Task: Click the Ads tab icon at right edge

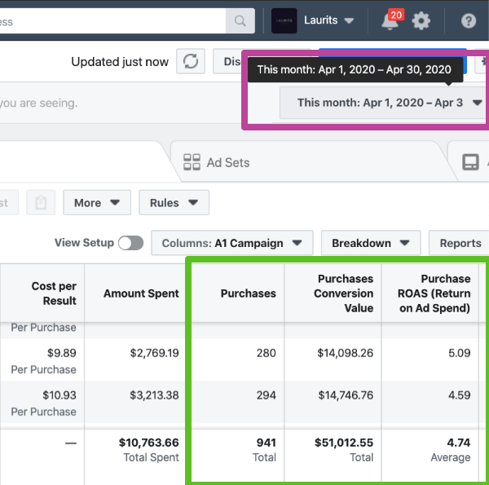Action: click(x=470, y=162)
